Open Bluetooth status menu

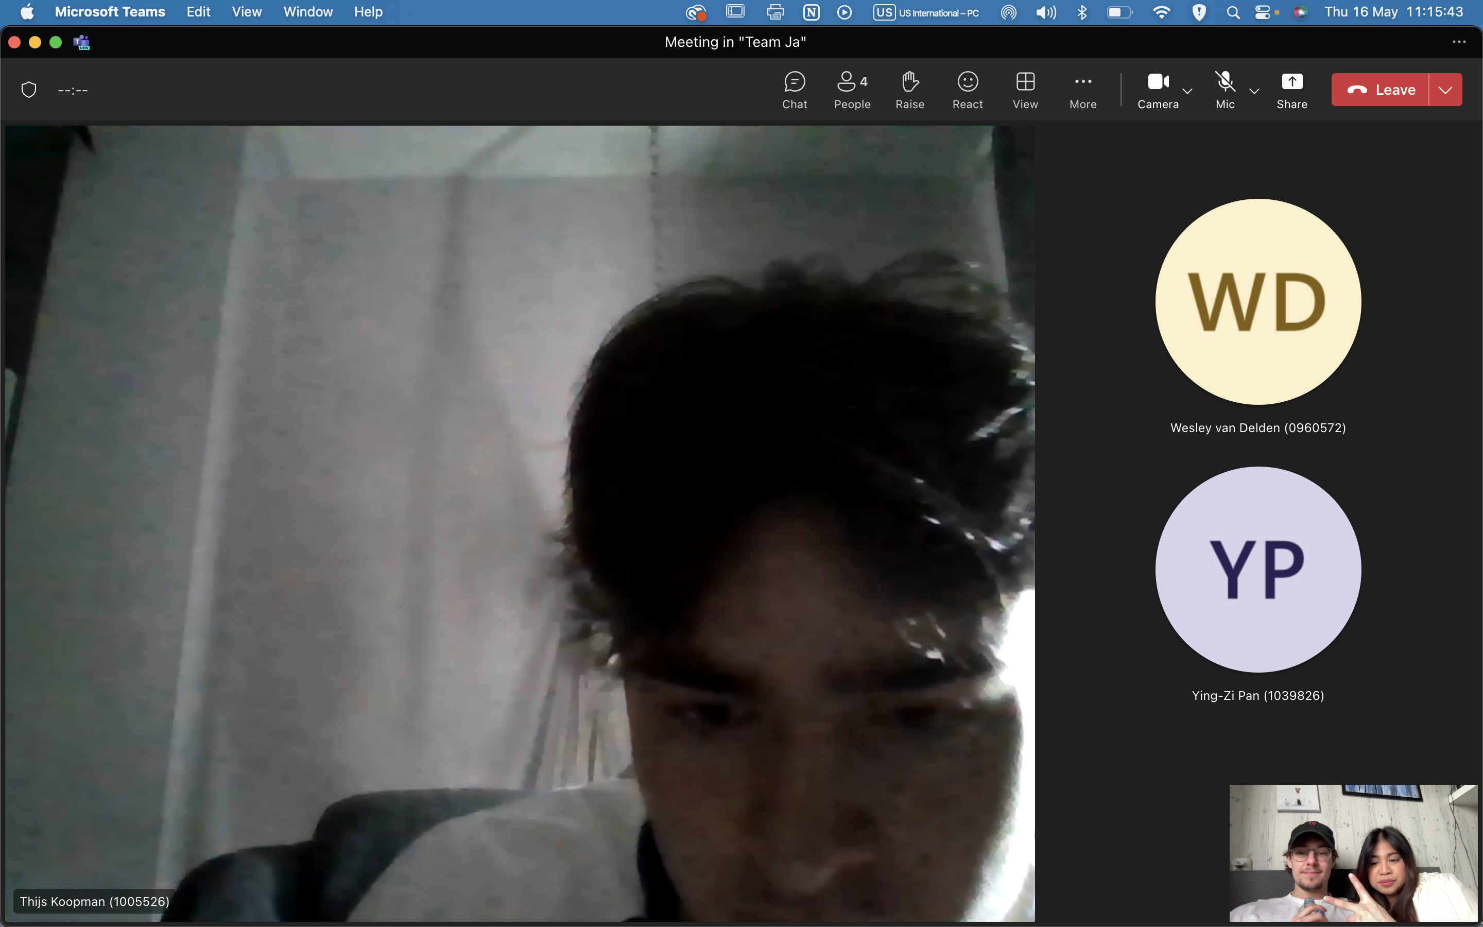point(1082,12)
